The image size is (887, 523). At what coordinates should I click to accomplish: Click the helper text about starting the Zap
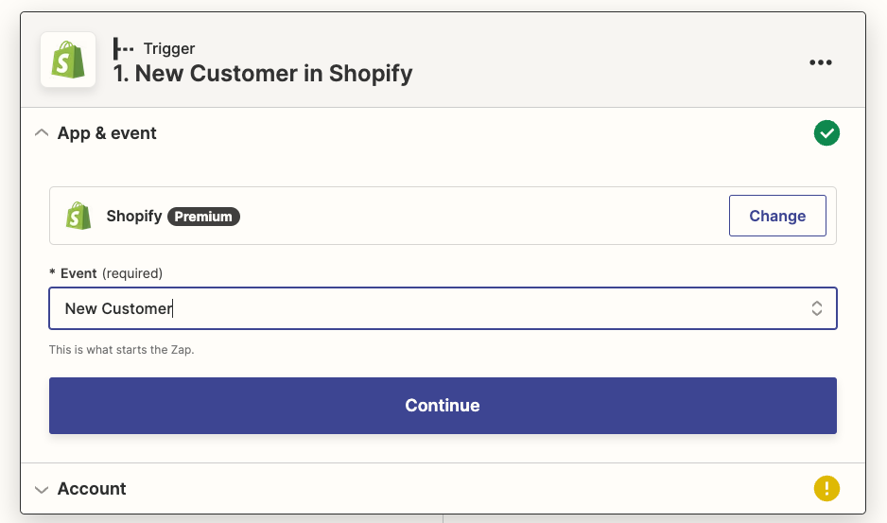(121, 350)
